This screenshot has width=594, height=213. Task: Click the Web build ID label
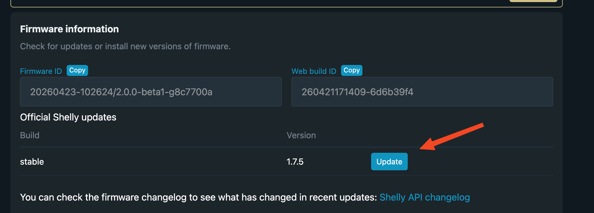click(x=314, y=71)
